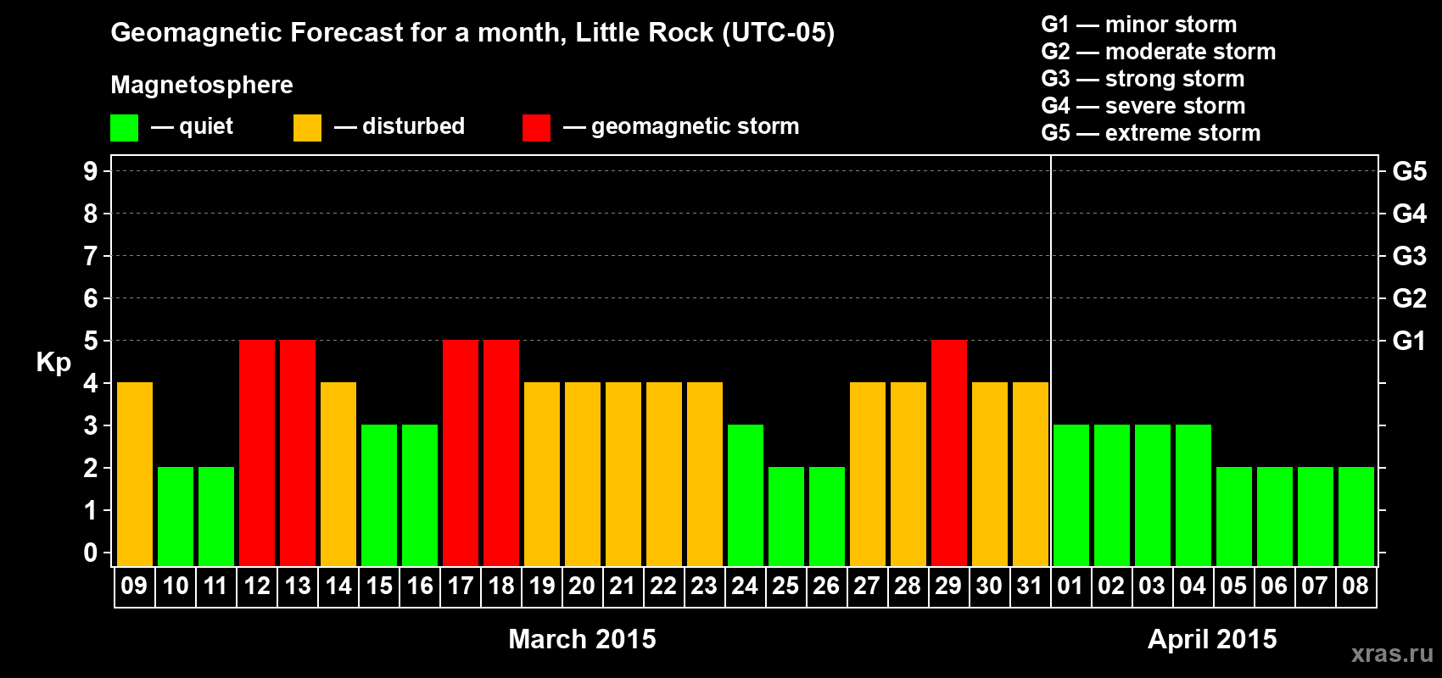
Task: Click the green bar for March 24
Action: (x=746, y=496)
